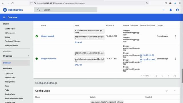
Task: Open the blogger-wordpress service link
Action: click(x=49, y=59)
